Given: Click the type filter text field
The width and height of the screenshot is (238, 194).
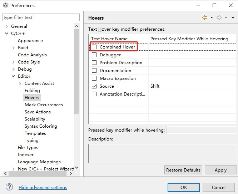Looking at the screenshot, I should 41,17.
